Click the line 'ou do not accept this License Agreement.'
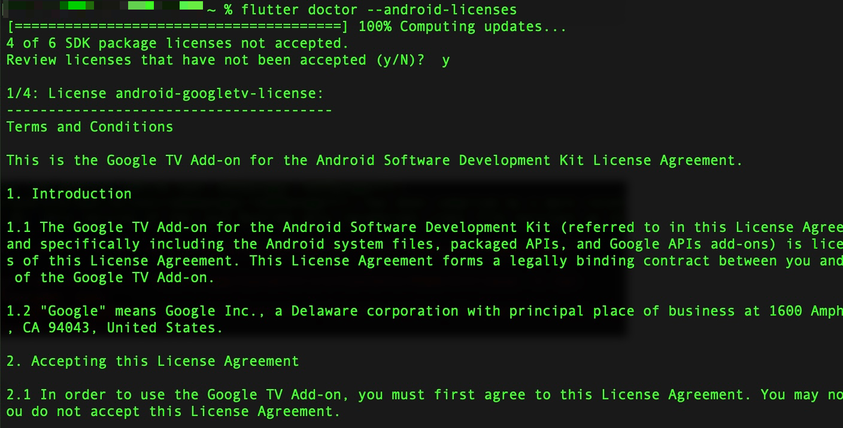The height and width of the screenshot is (428, 843). [x=173, y=411]
